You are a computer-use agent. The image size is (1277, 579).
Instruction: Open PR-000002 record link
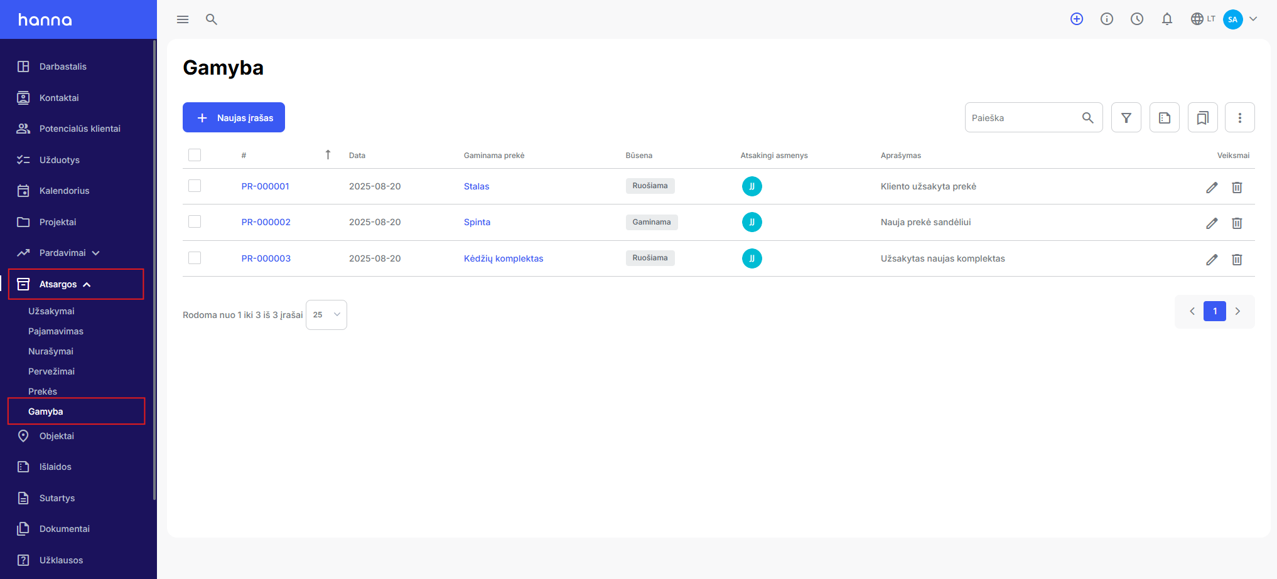tap(266, 222)
